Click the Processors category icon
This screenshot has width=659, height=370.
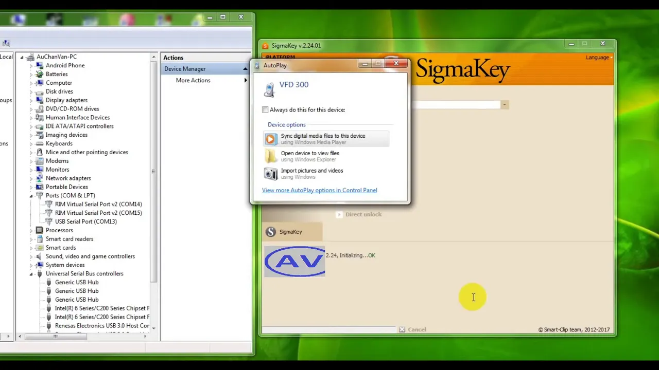(x=40, y=230)
